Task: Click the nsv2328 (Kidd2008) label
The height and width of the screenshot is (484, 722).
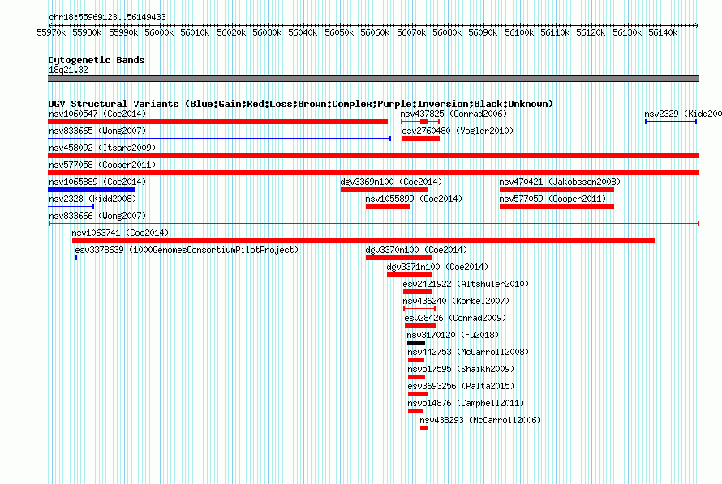Action: point(92,199)
